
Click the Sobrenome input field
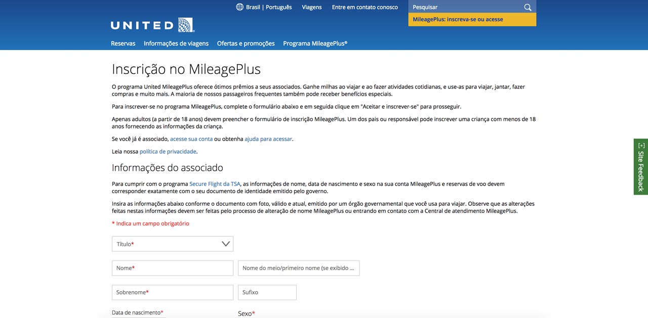coord(173,292)
